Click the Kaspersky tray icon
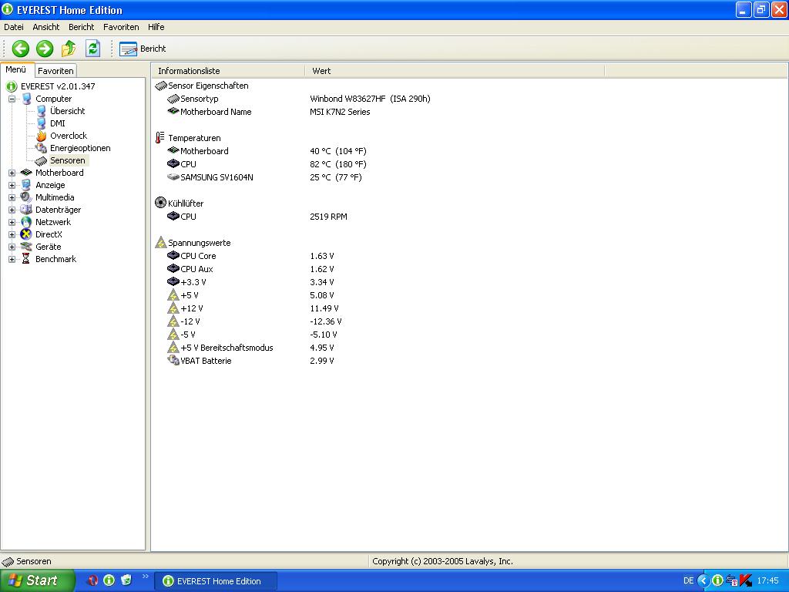The height and width of the screenshot is (592, 789). click(745, 580)
